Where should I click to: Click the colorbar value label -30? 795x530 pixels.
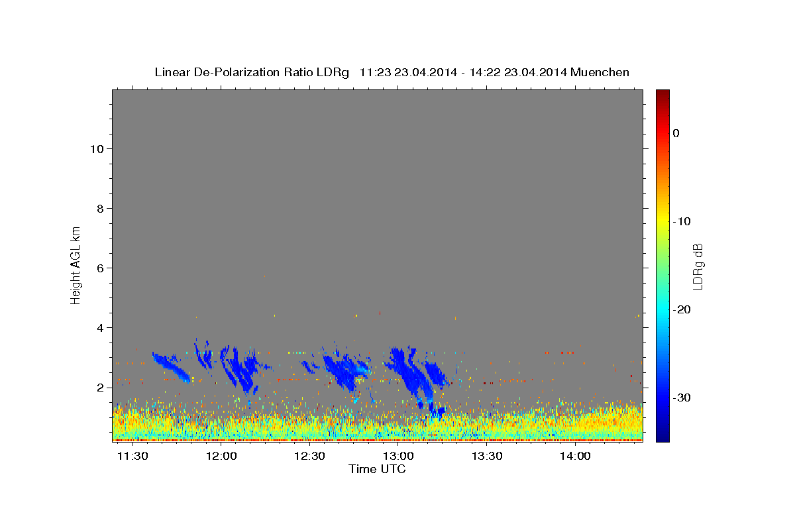click(682, 397)
